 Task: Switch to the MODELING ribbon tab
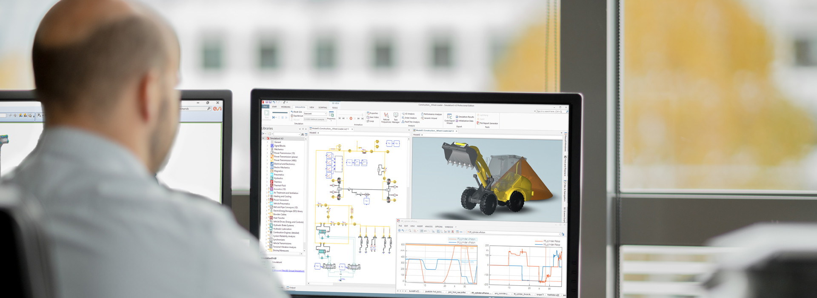click(286, 107)
